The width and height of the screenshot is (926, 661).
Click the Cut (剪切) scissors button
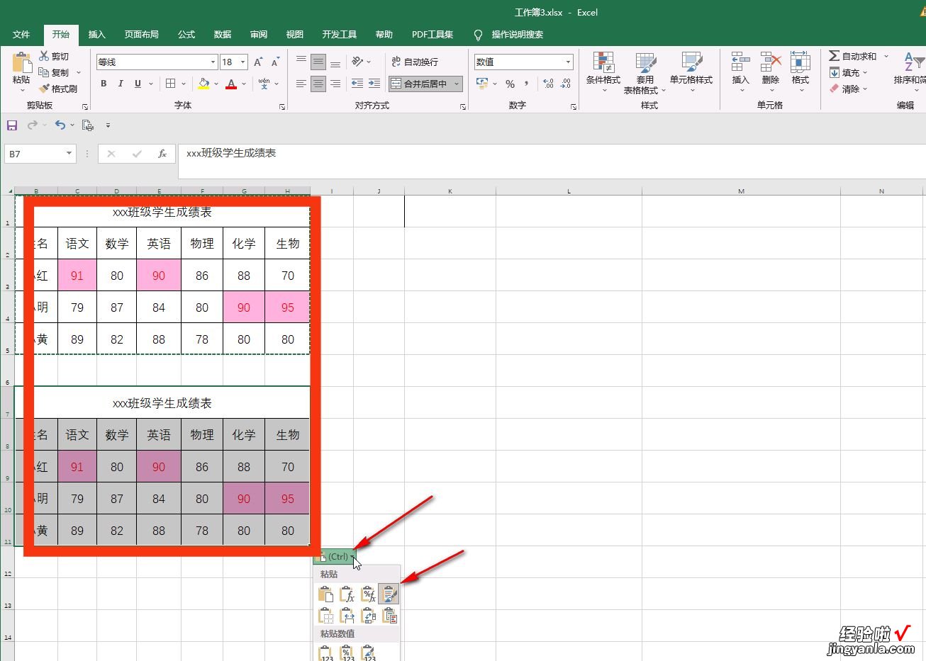point(54,56)
